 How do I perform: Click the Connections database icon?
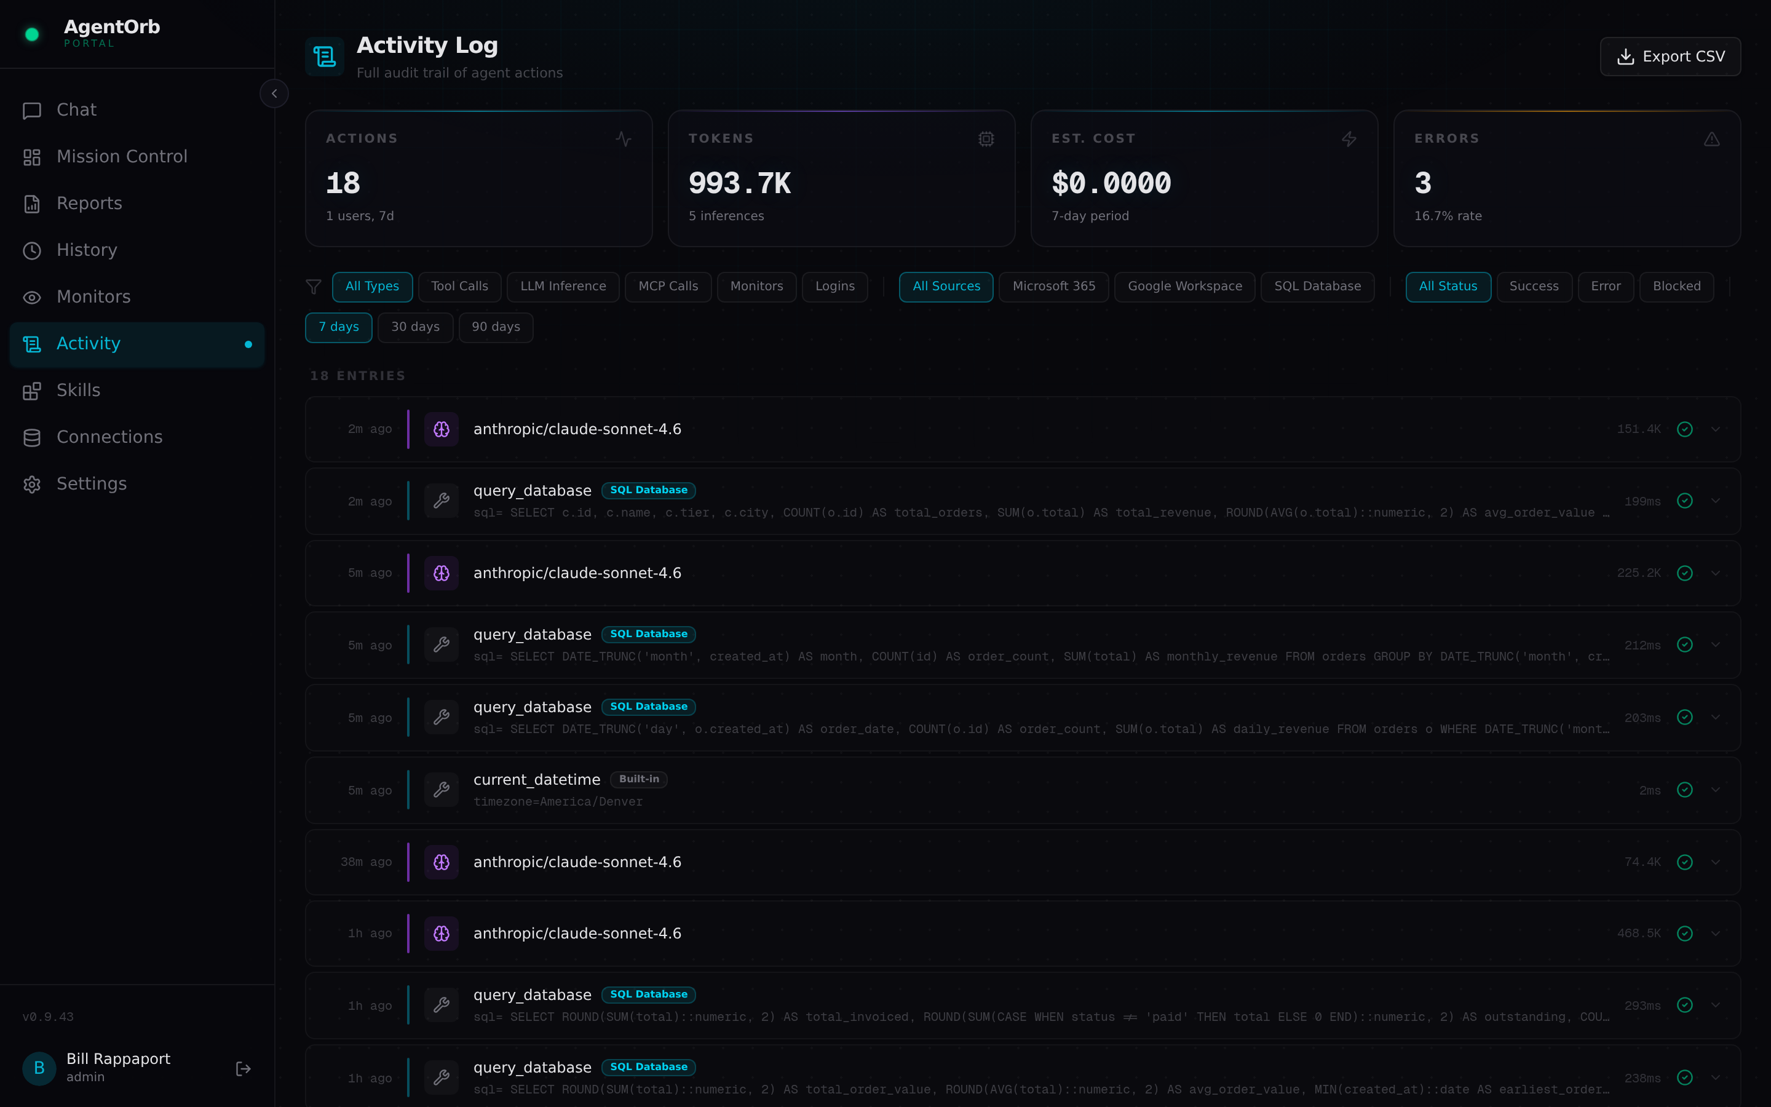pyautogui.click(x=31, y=438)
